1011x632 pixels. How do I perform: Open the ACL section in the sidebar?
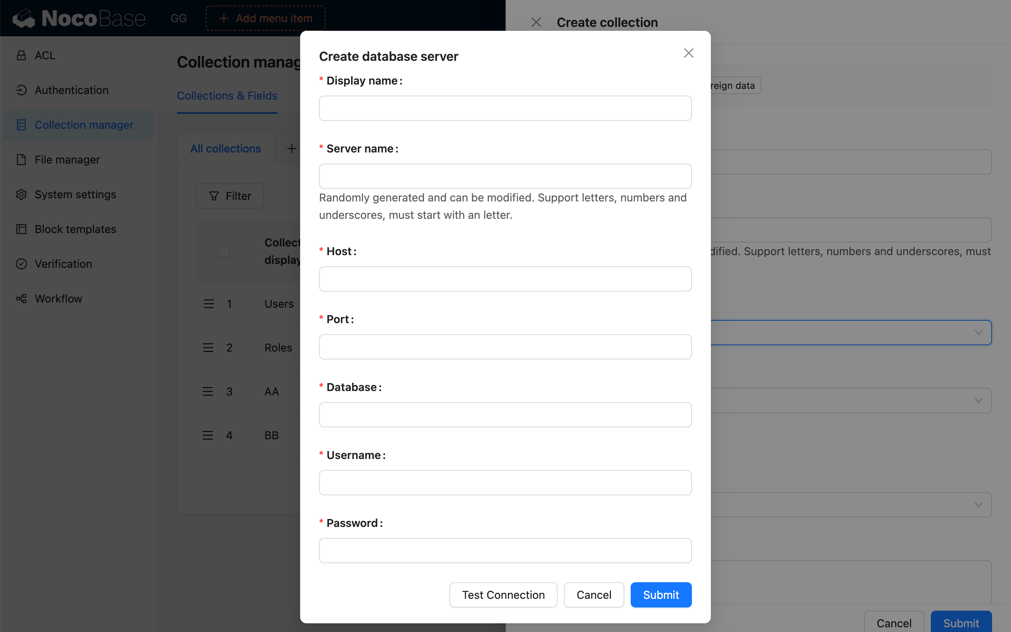(44, 55)
